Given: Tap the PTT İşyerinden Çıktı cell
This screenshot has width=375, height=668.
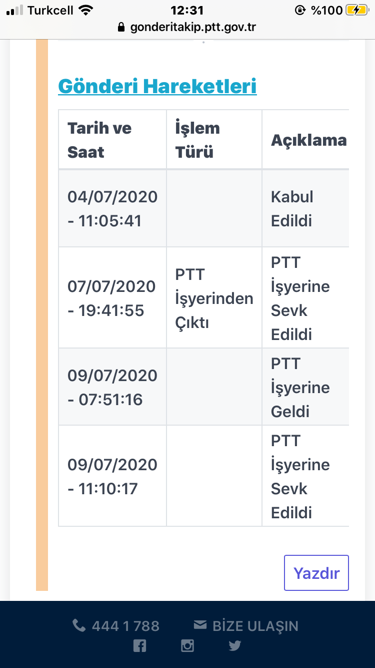Looking at the screenshot, I should click(214, 298).
